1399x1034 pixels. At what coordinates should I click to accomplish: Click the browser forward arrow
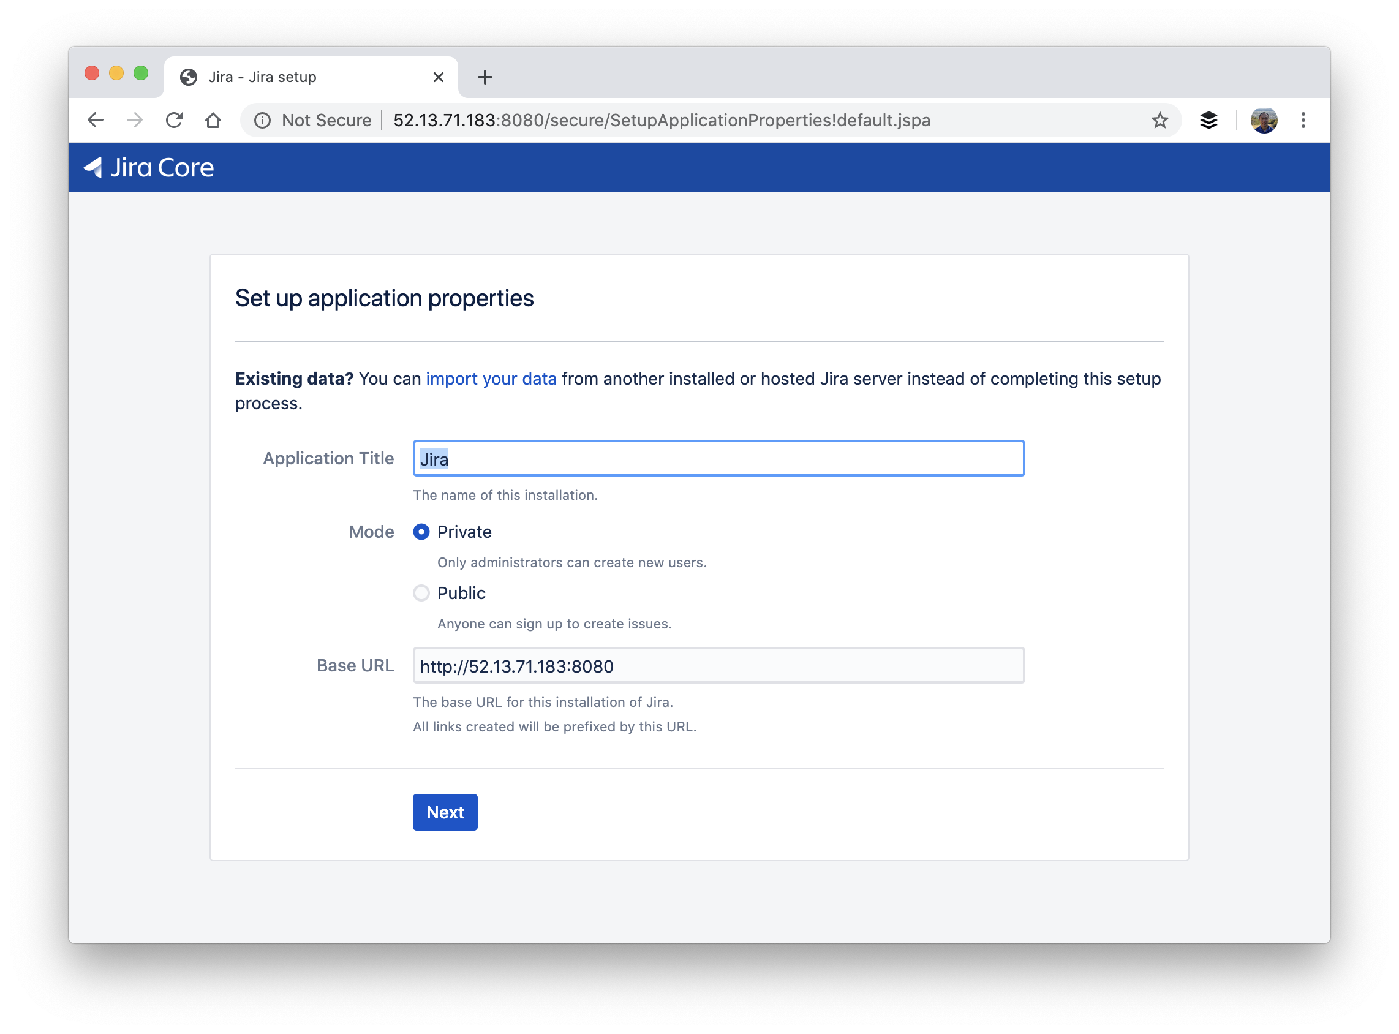point(135,120)
